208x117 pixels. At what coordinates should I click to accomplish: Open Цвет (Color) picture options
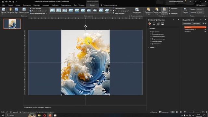click(17, 11)
